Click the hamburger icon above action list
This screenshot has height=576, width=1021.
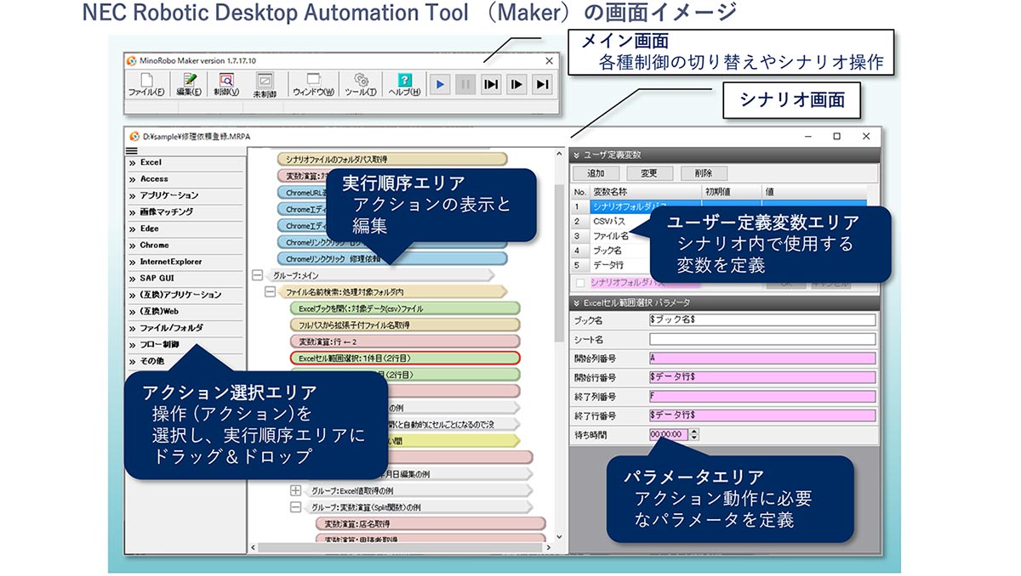(132, 150)
